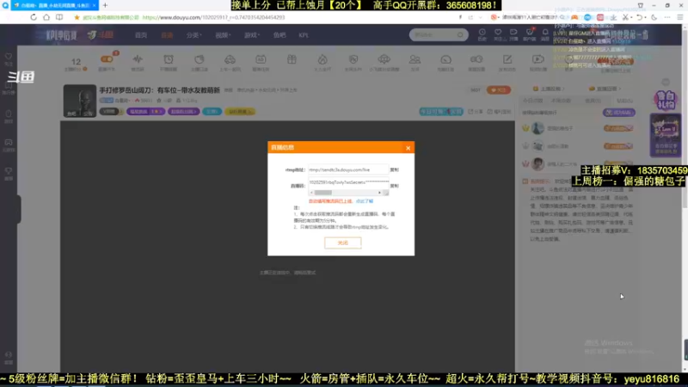Open the 鱼吧 nav item
Viewport: 688px width, 387px height.
tap(279, 35)
